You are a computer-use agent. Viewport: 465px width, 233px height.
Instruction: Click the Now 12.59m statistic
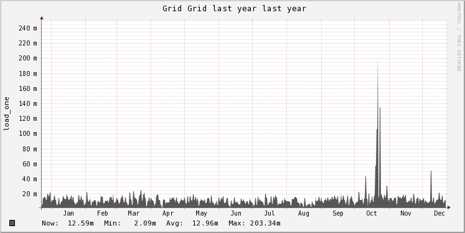pyautogui.click(x=68, y=223)
